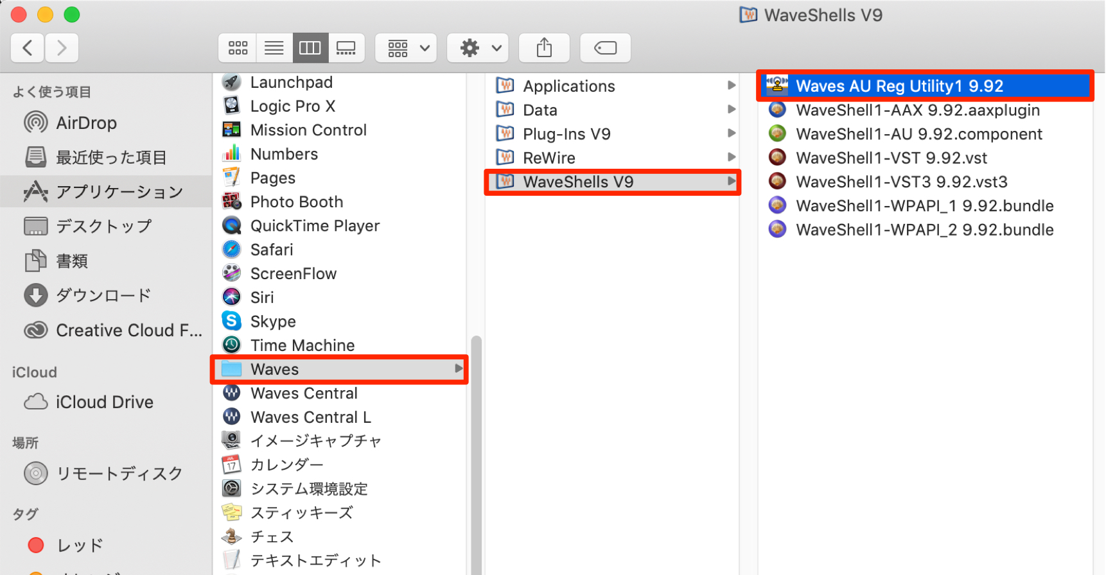
Task: Select ScreenFlow app
Action: tap(340, 273)
